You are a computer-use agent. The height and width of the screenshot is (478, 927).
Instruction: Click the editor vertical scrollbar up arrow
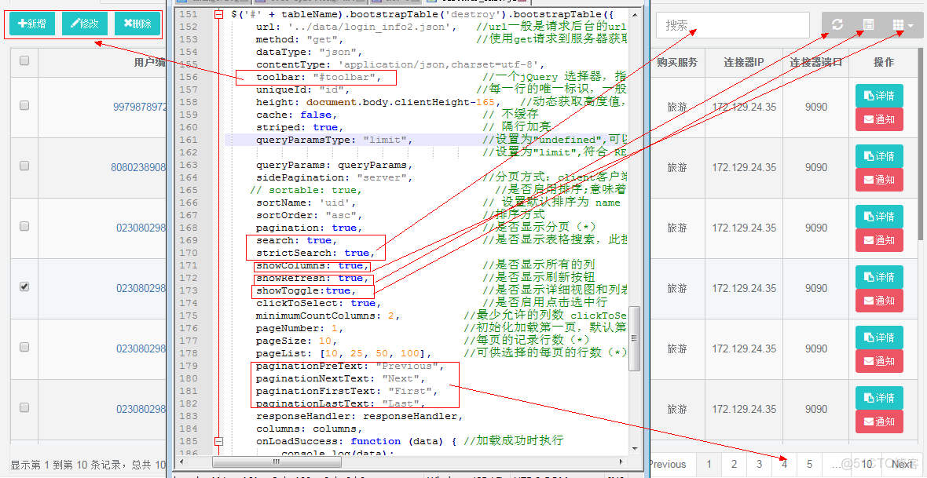point(634,15)
